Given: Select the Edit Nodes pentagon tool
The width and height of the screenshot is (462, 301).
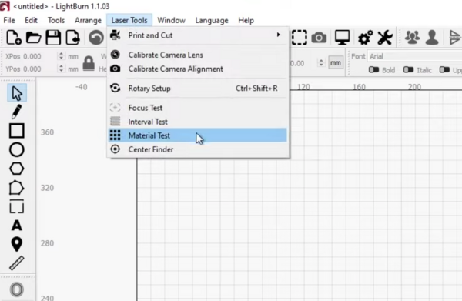Looking at the screenshot, I should tap(16, 188).
